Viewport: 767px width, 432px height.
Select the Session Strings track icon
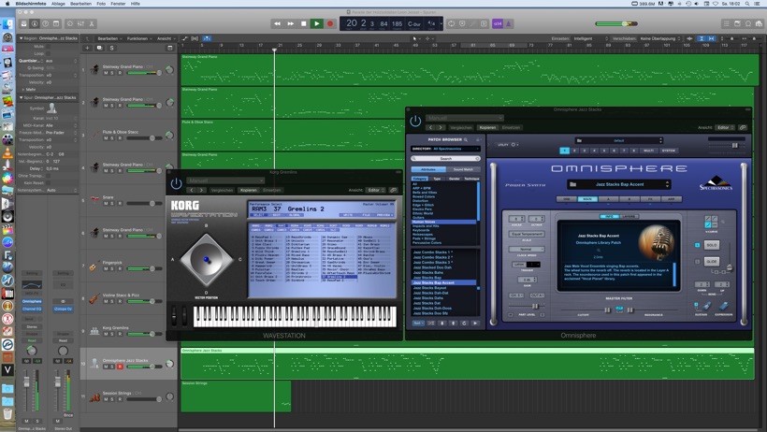point(94,396)
